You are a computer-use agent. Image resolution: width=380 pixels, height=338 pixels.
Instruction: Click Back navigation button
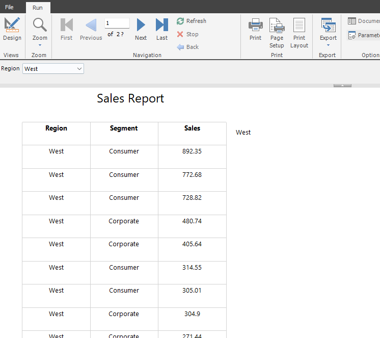click(x=188, y=47)
